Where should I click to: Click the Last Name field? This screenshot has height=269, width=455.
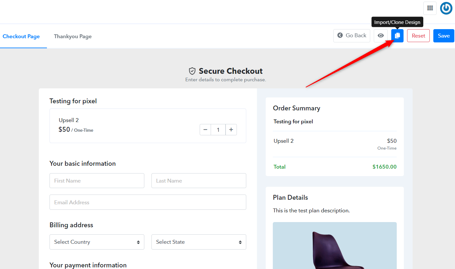[199, 181]
